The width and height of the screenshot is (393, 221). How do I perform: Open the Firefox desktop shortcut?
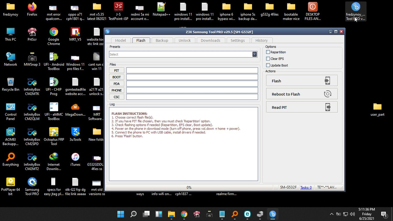coord(32,10)
